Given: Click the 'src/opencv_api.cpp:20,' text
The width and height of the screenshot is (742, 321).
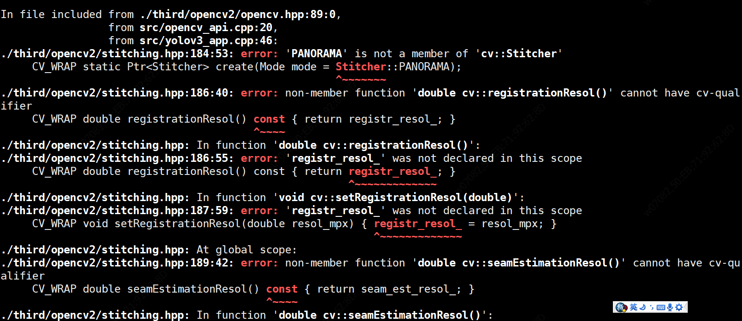Looking at the screenshot, I should coord(209,28).
